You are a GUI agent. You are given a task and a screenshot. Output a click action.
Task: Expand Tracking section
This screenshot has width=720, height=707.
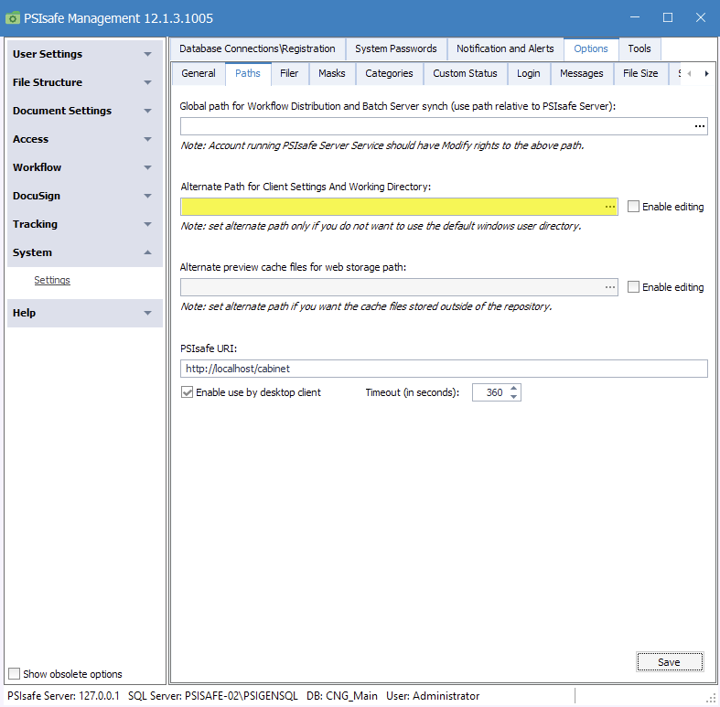[x=85, y=224]
